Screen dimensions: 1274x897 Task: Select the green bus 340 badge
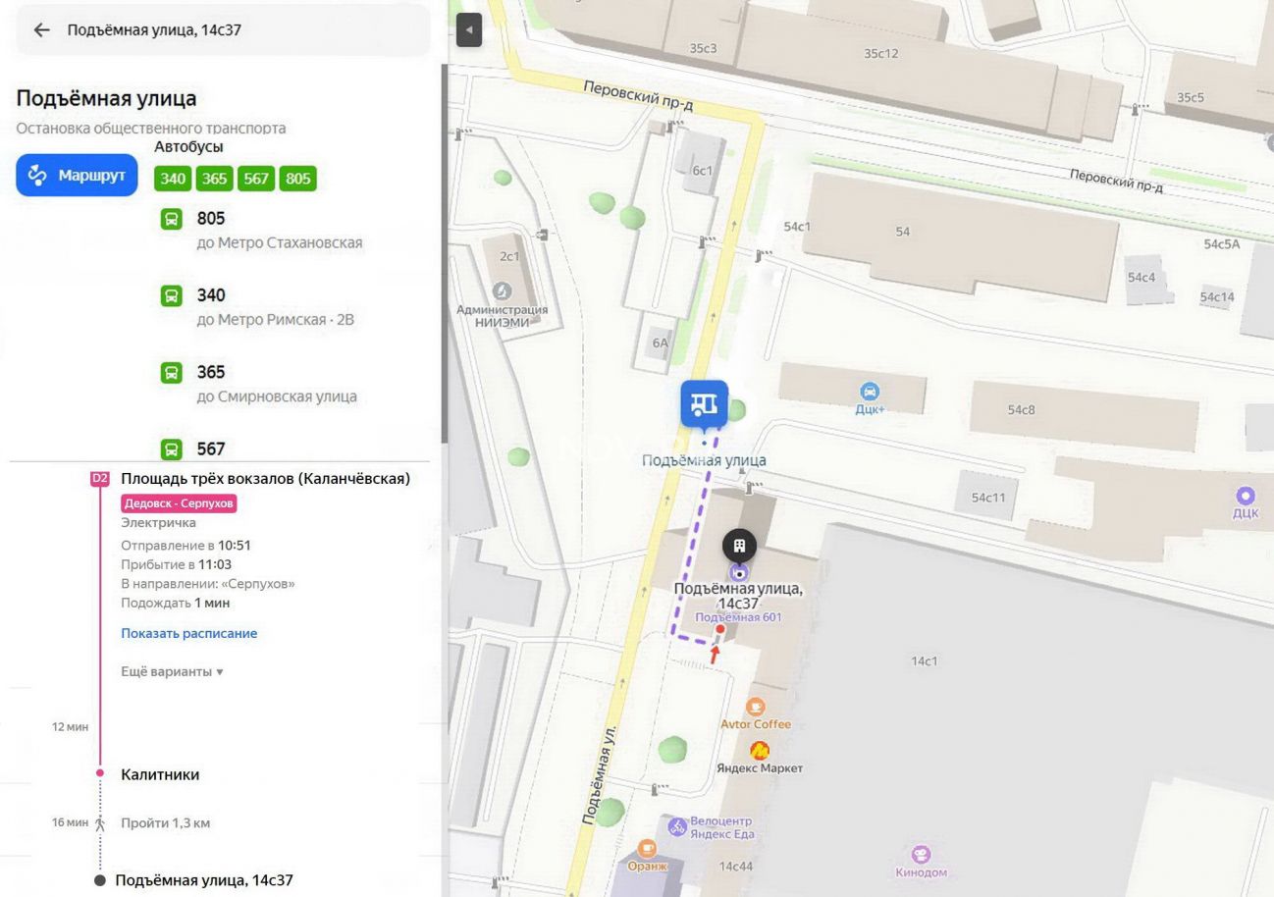pyautogui.click(x=174, y=179)
